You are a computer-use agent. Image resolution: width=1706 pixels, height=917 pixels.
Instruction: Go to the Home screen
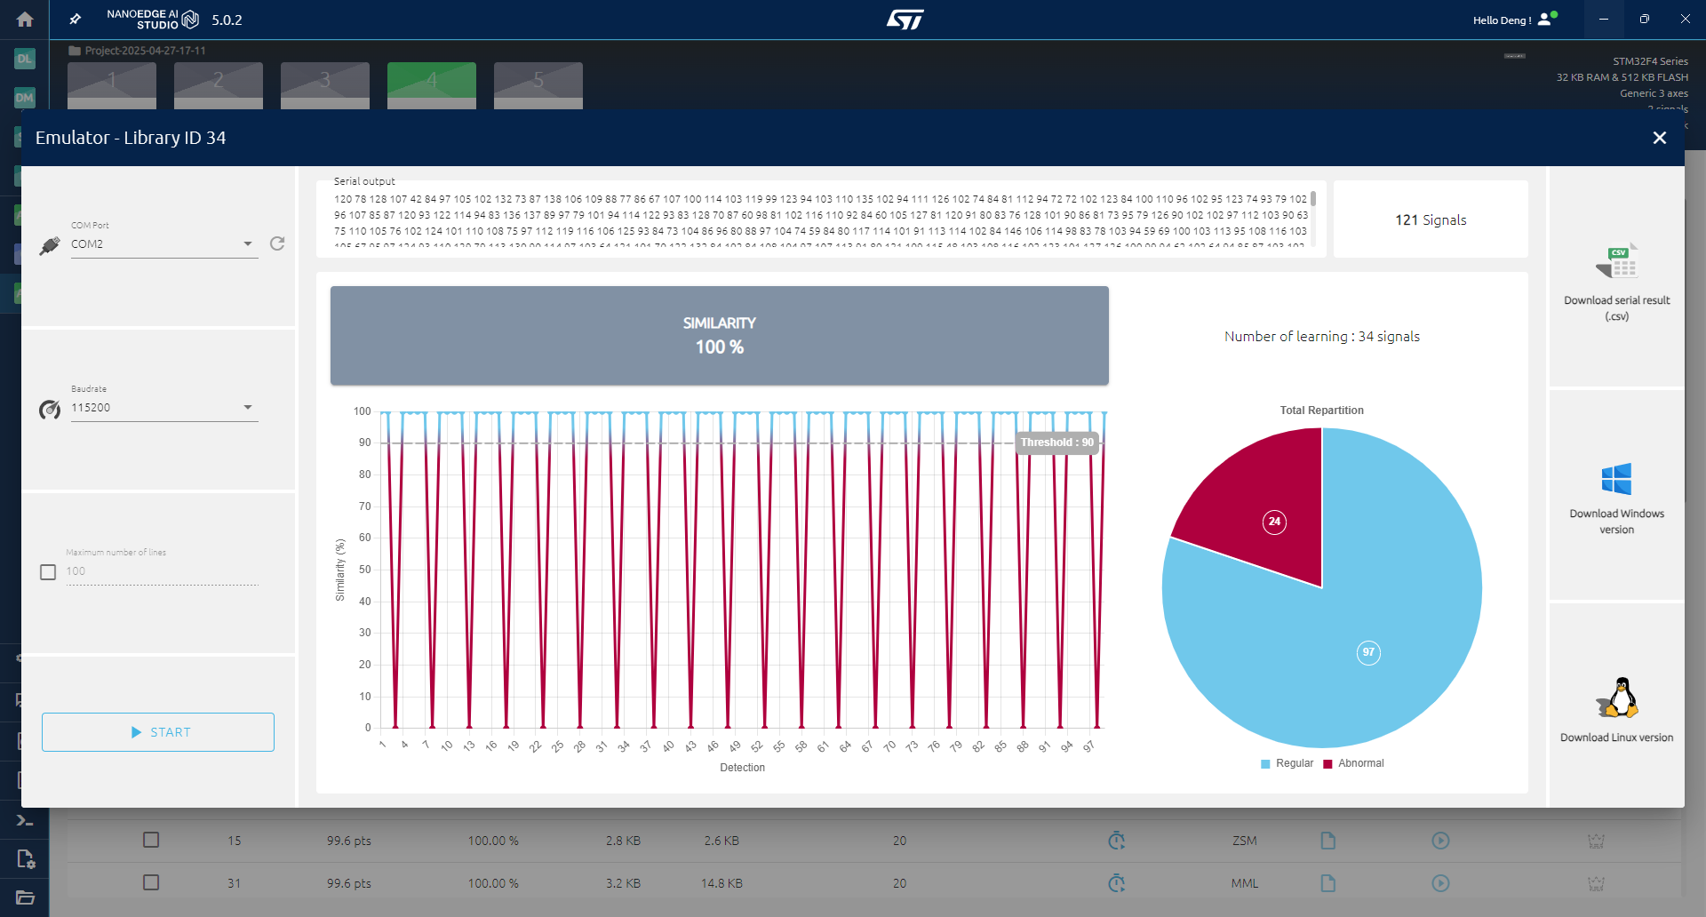click(25, 20)
